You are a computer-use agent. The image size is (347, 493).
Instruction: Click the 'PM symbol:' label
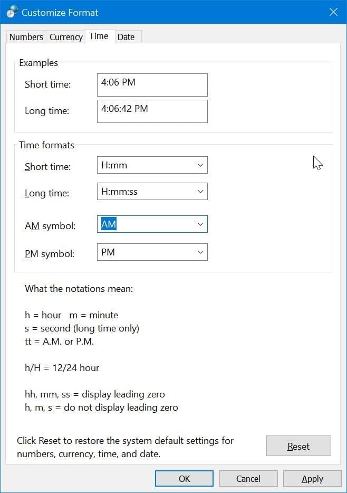click(50, 254)
